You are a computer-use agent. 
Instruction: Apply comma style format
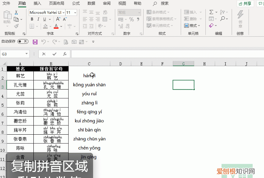point(138,20)
